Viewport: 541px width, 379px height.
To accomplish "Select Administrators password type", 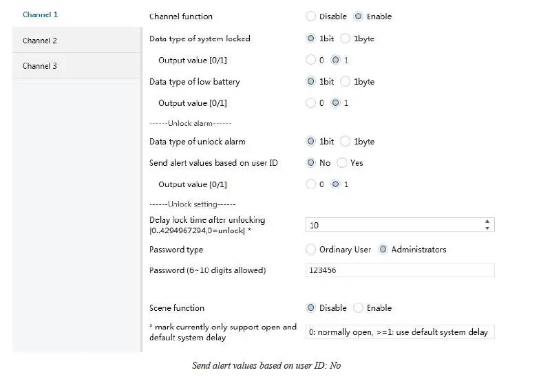I will coord(383,250).
